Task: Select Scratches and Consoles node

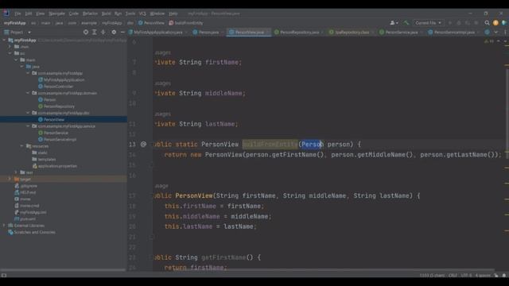Action: coord(32,232)
